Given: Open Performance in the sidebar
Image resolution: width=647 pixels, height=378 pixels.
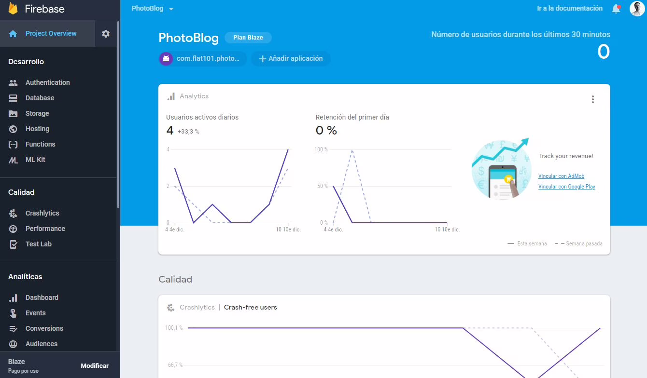Looking at the screenshot, I should [45, 229].
